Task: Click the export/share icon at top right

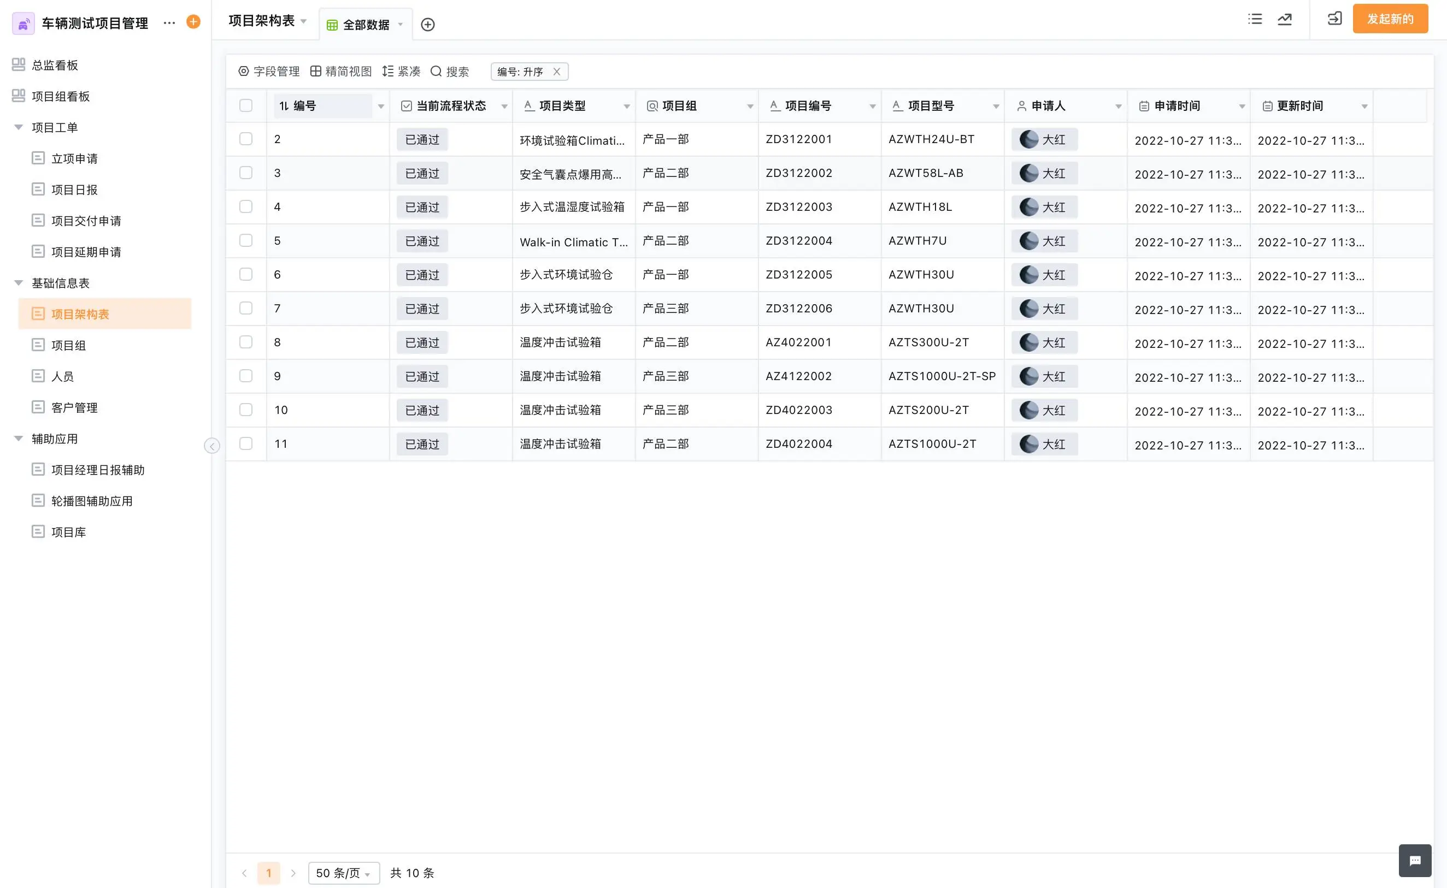Action: [x=1334, y=19]
